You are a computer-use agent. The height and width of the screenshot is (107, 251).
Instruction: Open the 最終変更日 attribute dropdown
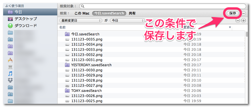pyautogui.click(x=81, y=21)
